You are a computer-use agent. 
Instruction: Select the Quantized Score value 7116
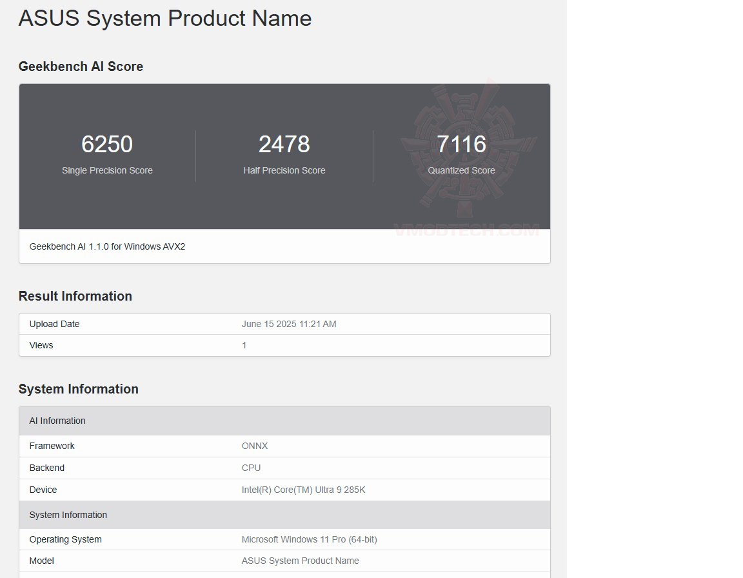pos(462,144)
